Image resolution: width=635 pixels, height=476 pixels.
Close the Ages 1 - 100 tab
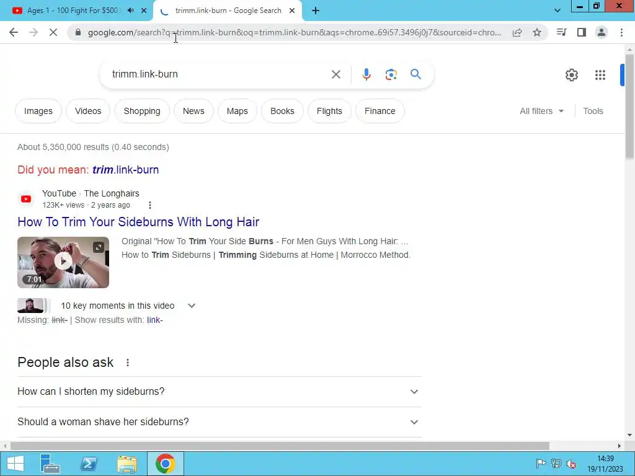144,11
